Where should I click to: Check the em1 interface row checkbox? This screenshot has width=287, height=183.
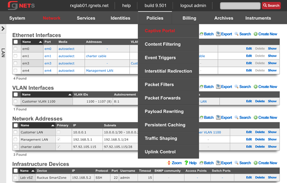(x=16, y=56)
